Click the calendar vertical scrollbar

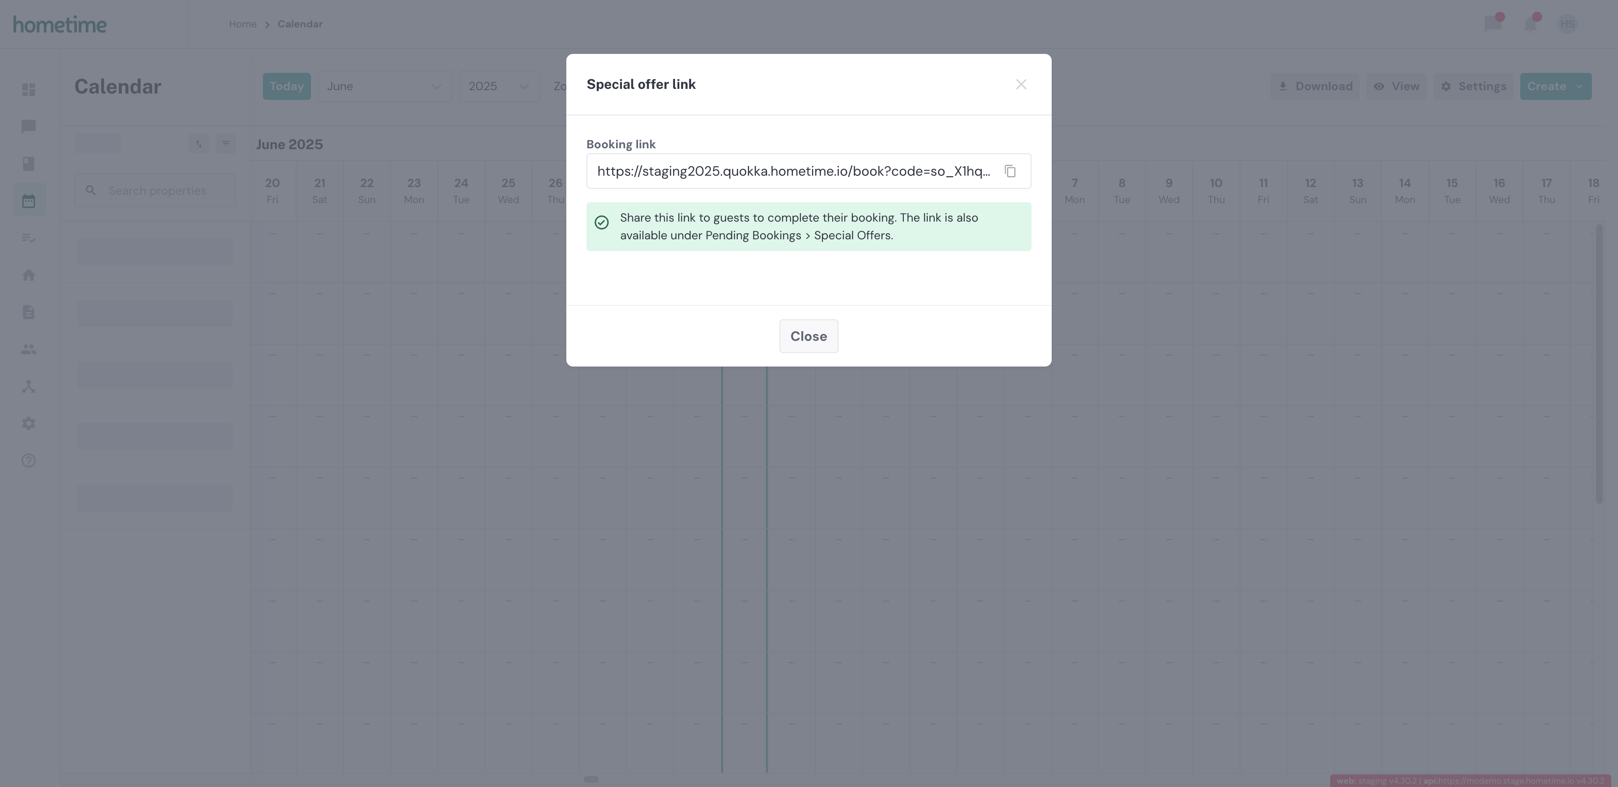coord(1599,364)
